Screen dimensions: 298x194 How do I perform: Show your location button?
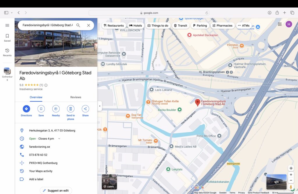[291, 168]
